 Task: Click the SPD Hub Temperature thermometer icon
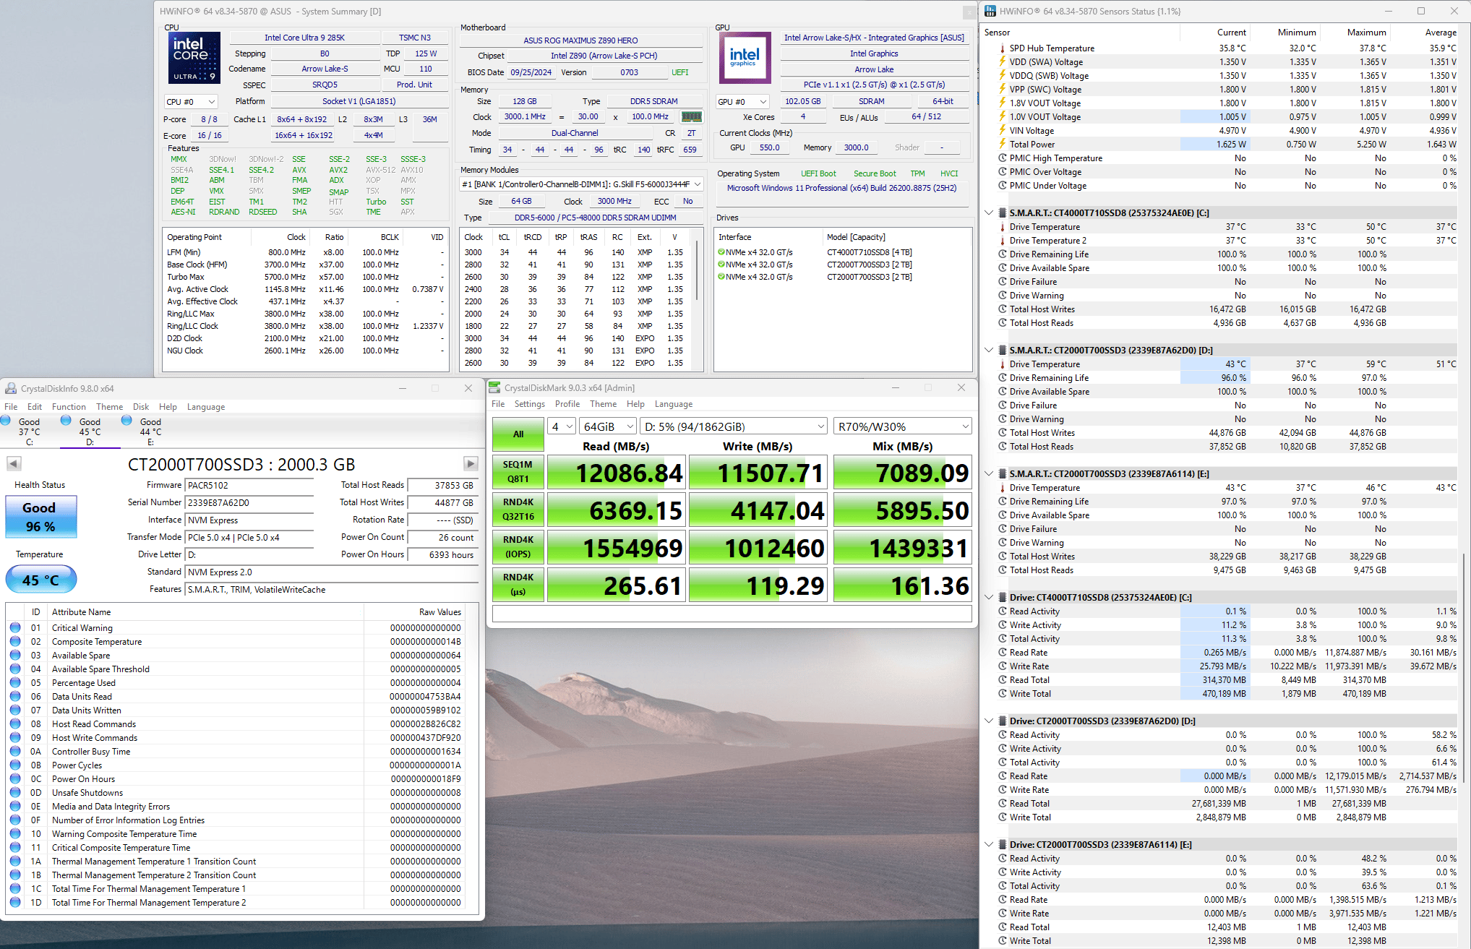(x=1003, y=48)
